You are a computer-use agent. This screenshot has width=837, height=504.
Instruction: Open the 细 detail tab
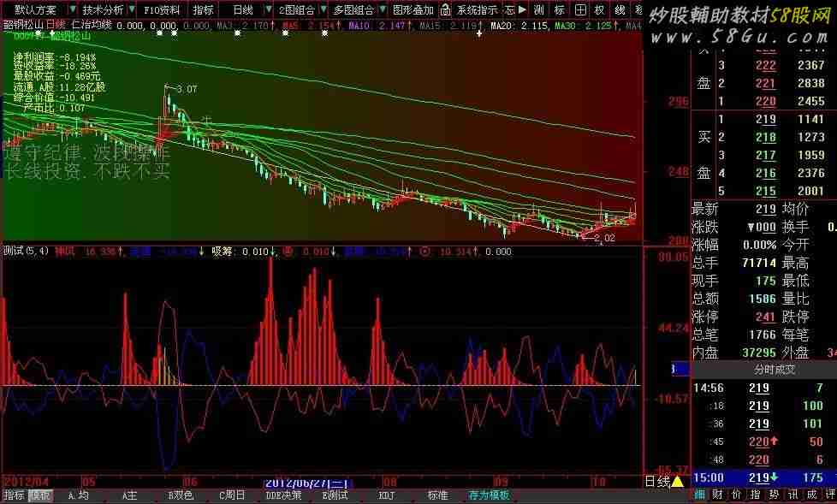click(x=700, y=495)
